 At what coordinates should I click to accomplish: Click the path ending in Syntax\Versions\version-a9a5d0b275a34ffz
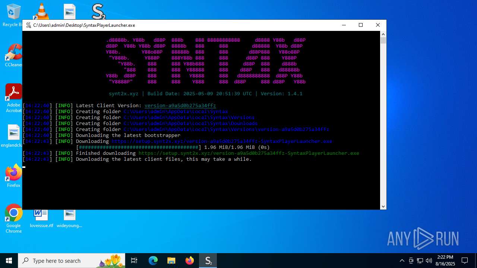226,130
